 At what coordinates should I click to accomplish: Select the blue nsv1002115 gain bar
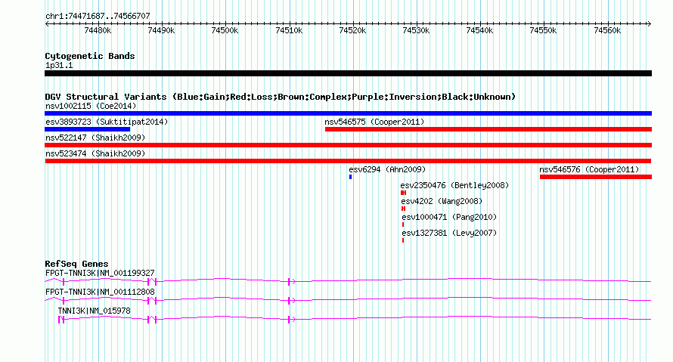348,113
